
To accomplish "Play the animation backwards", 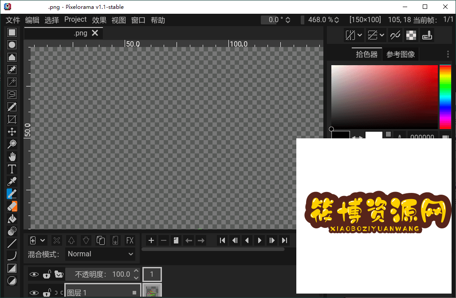I will 247,240.
